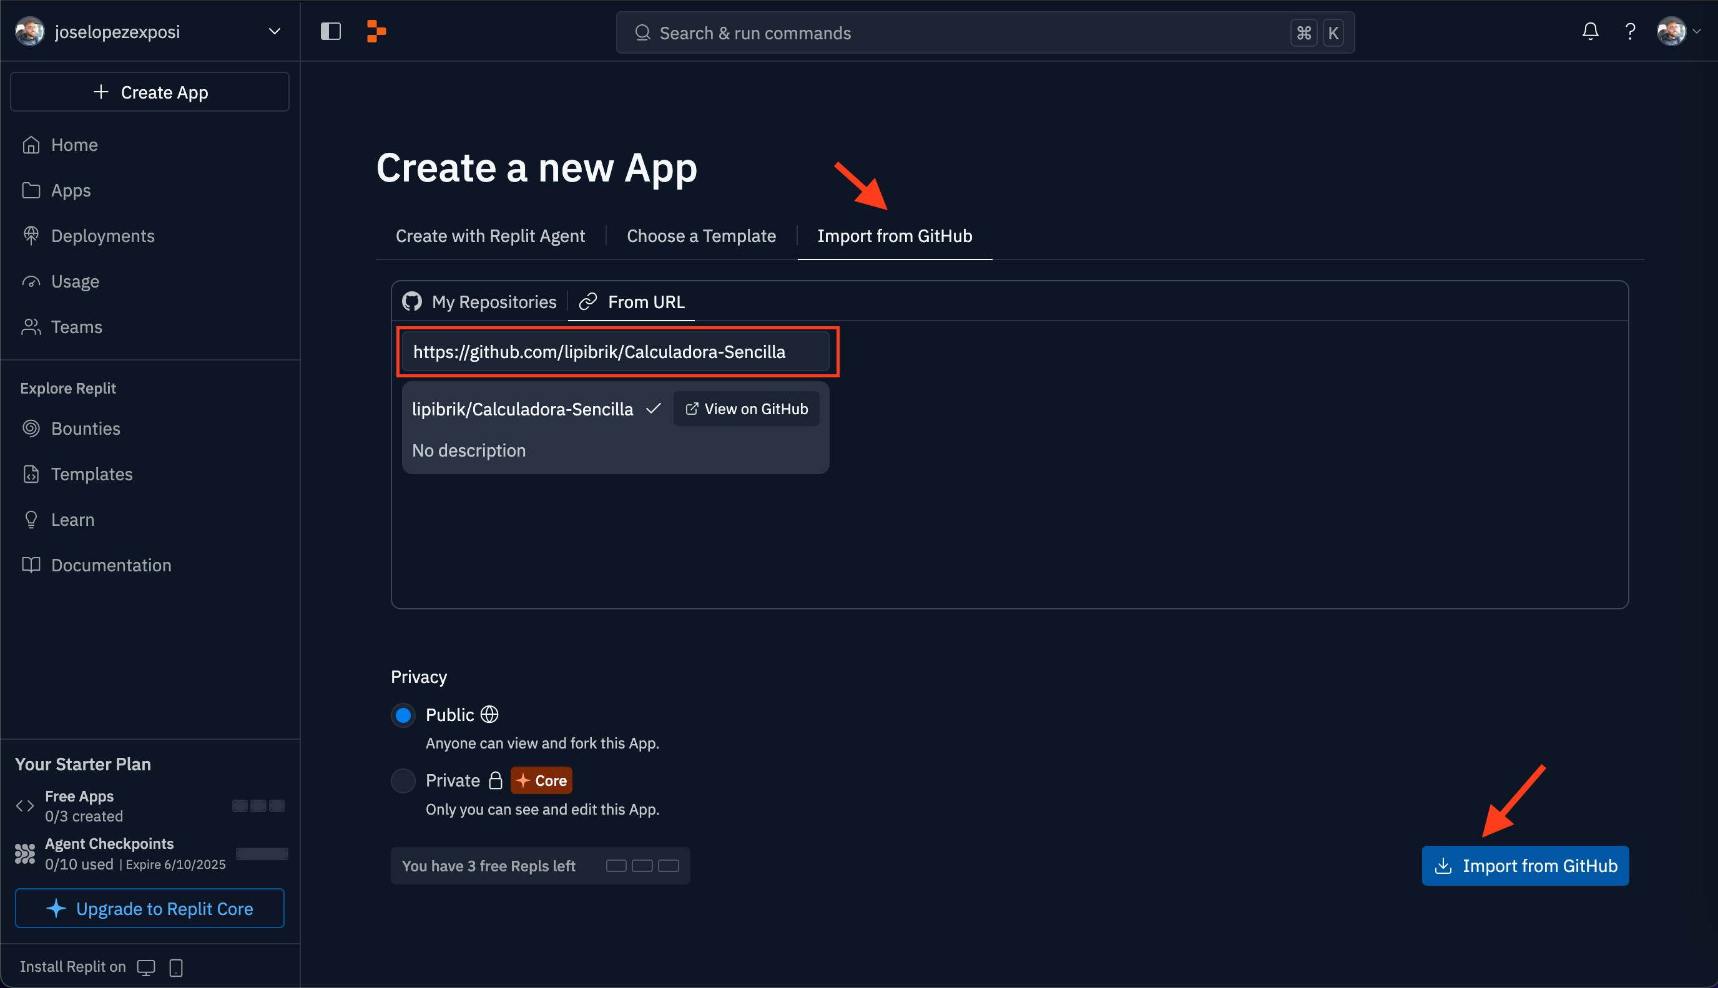This screenshot has width=1718, height=988.
Task: Switch to Choose a Template tab
Action: 701,236
